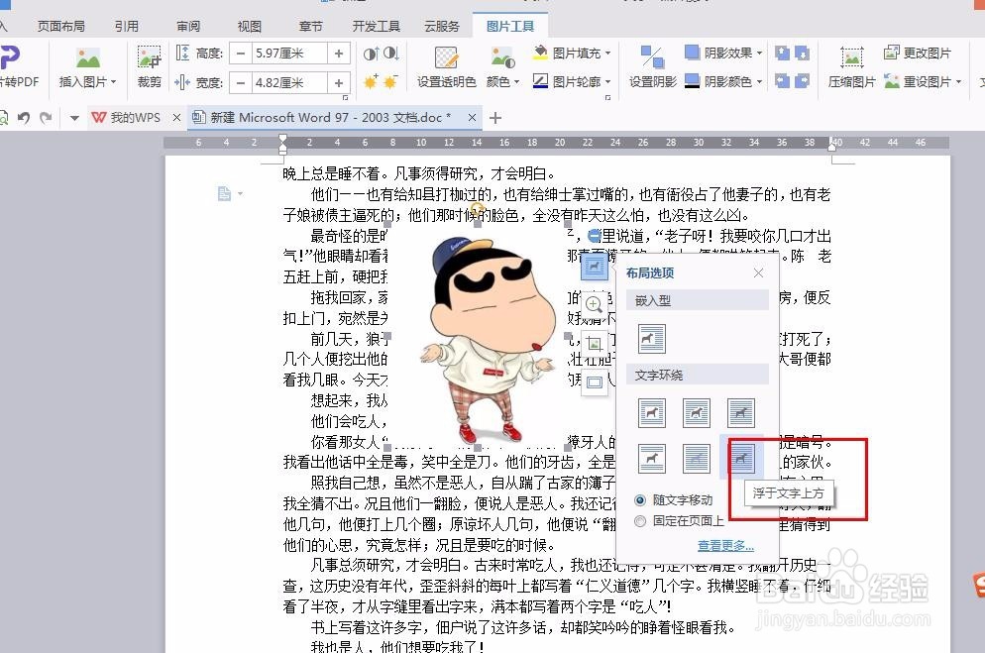Viewport: 985px width, 653px height.
Task: Open 阴影效果 dropdown
Action: 759,54
